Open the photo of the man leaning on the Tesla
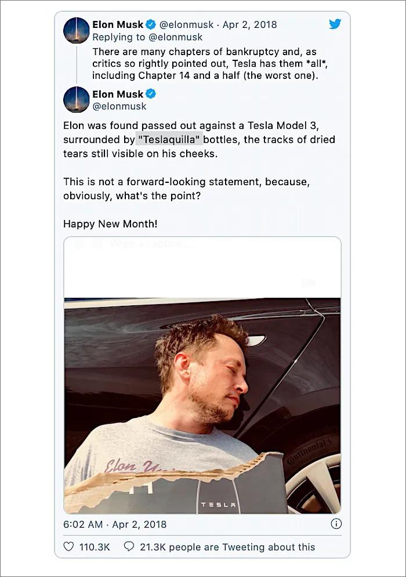Image resolution: width=406 pixels, height=577 pixels. (x=202, y=406)
